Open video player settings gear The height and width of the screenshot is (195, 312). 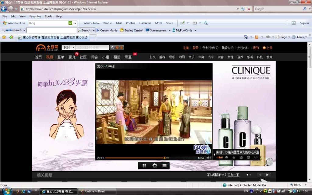[154, 165]
